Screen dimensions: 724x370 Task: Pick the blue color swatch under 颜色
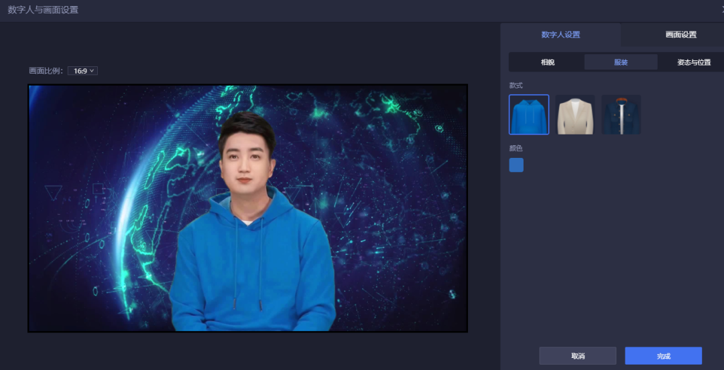coord(516,165)
